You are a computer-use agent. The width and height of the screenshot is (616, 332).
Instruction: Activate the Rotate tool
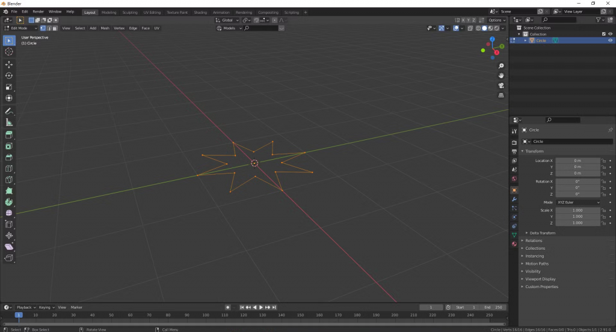pos(9,76)
